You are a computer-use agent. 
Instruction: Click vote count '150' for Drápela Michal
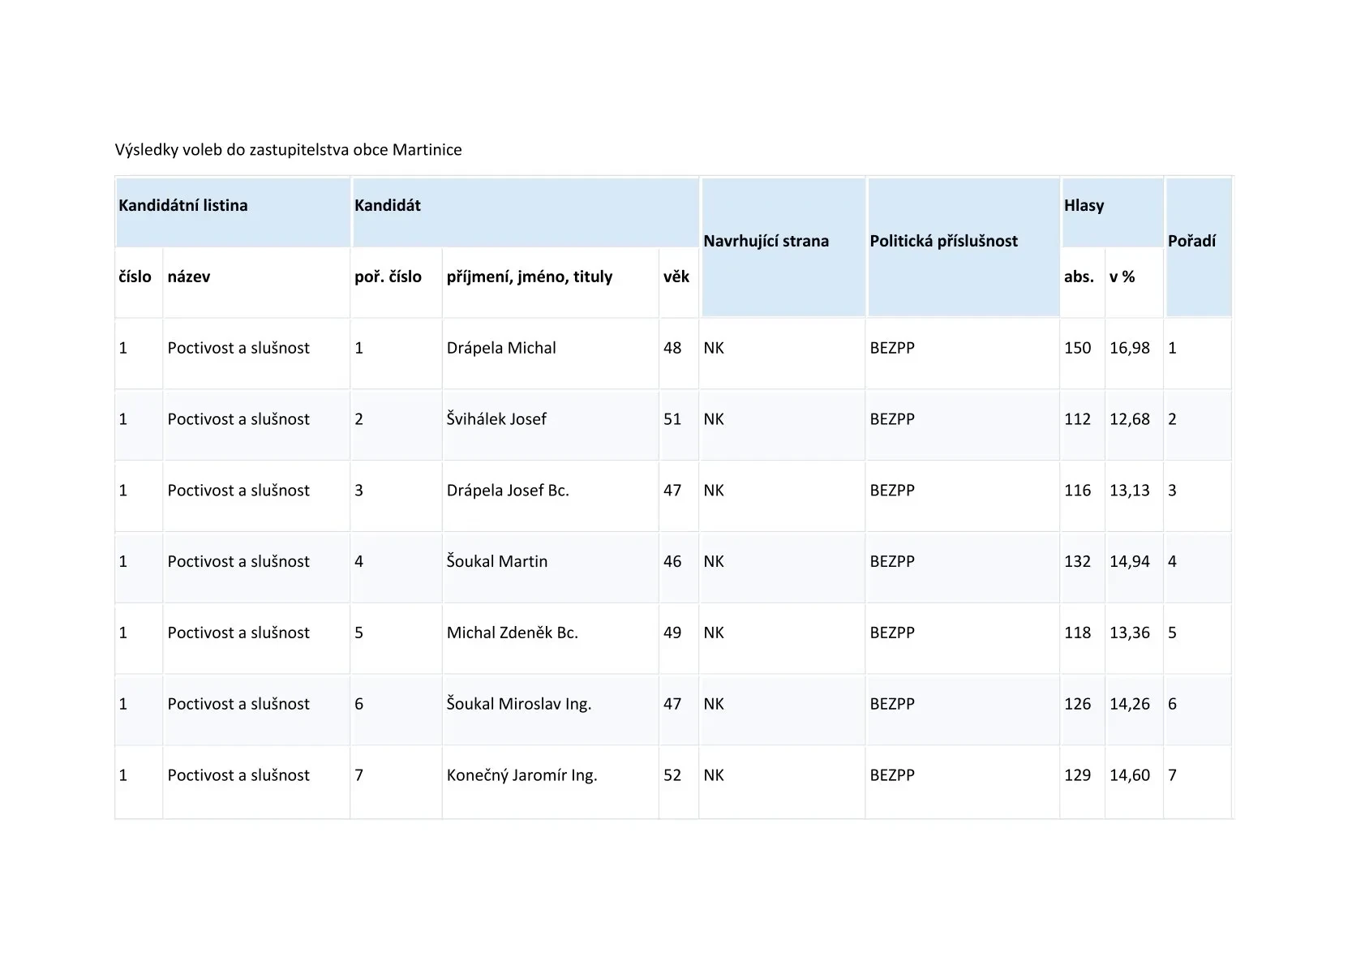point(1078,348)
